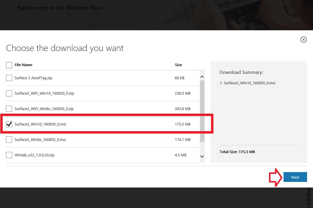Click the Wintab_x32_1.0.0.20.zip file name
Screen dimensions: 313x208
(x=34, y=155)
